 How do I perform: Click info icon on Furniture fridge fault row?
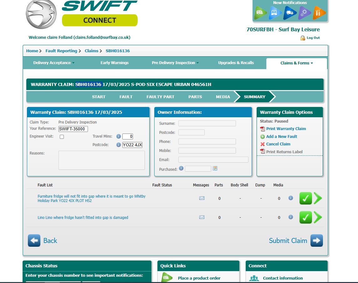pyautogui.click(x=291, y=198)
